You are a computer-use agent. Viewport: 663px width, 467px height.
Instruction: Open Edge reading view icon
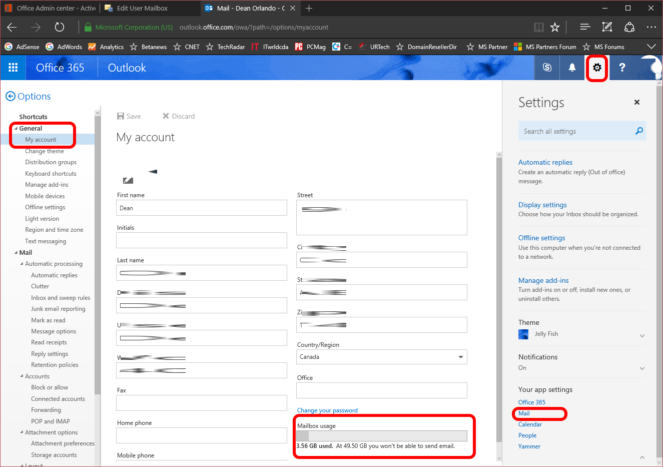[538, 28]
